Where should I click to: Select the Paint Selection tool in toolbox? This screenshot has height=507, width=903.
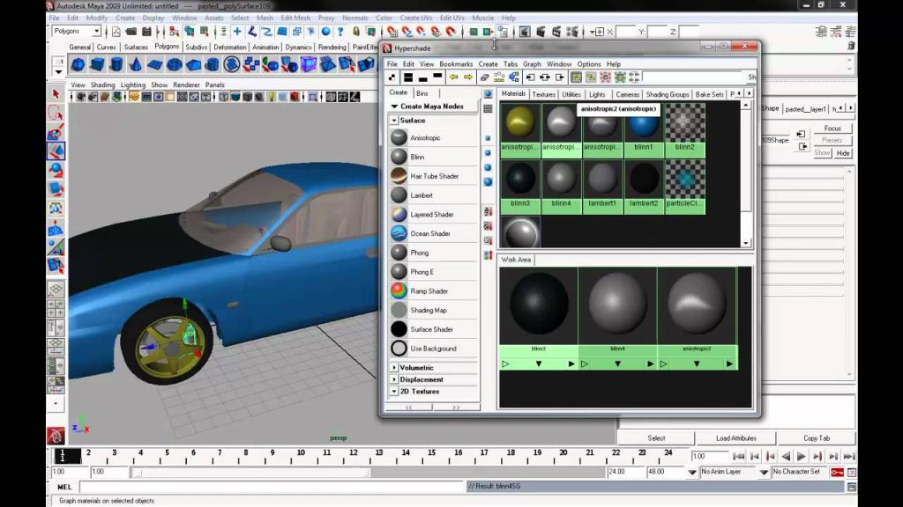[x=56, y=132]
